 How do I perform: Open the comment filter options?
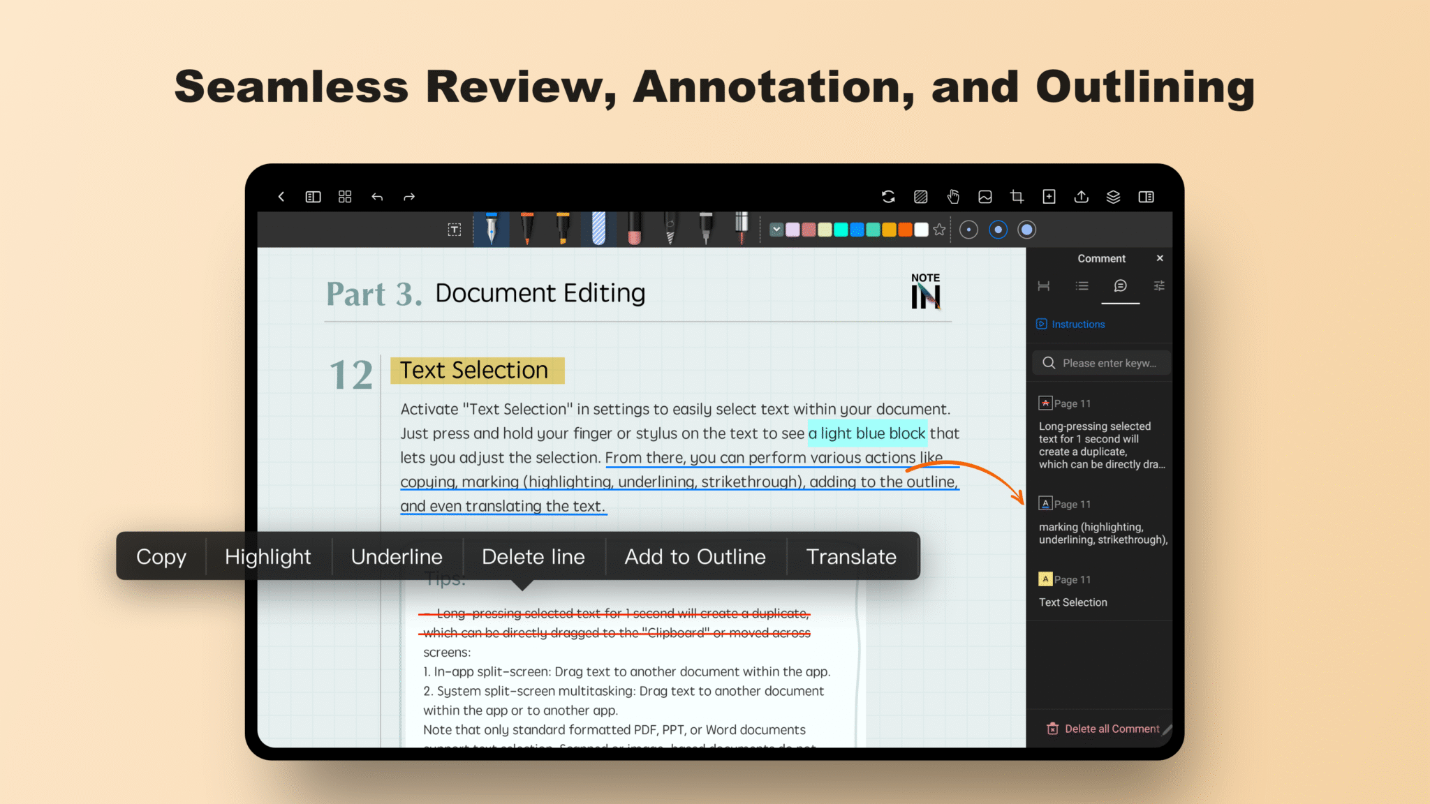1159,286
